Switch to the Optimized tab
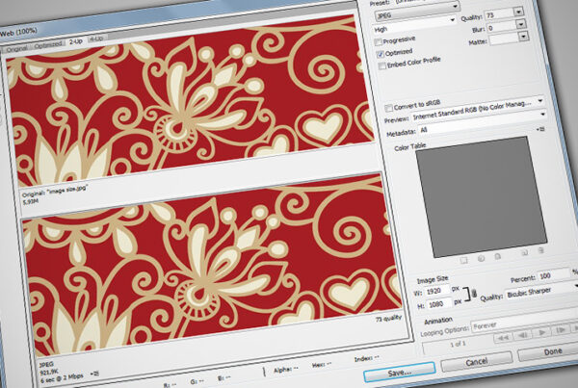 (48, 45)
